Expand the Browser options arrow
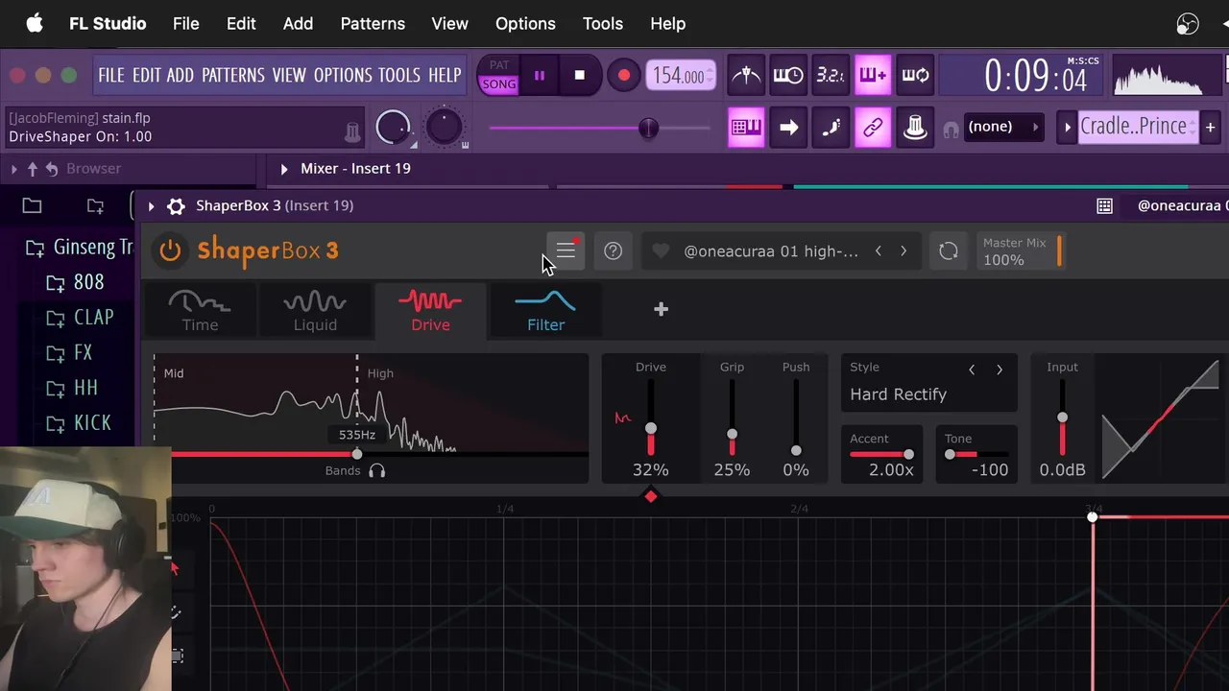This screenshot has height=691, width=1229. [13, 169]
